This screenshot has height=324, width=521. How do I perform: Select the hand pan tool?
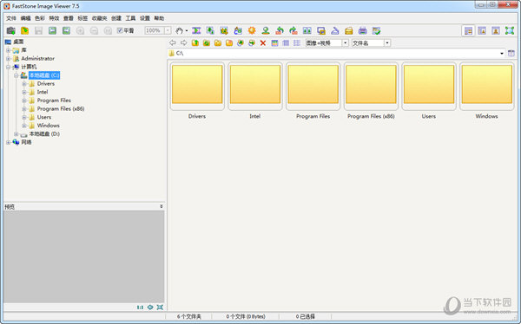[179, 31]
